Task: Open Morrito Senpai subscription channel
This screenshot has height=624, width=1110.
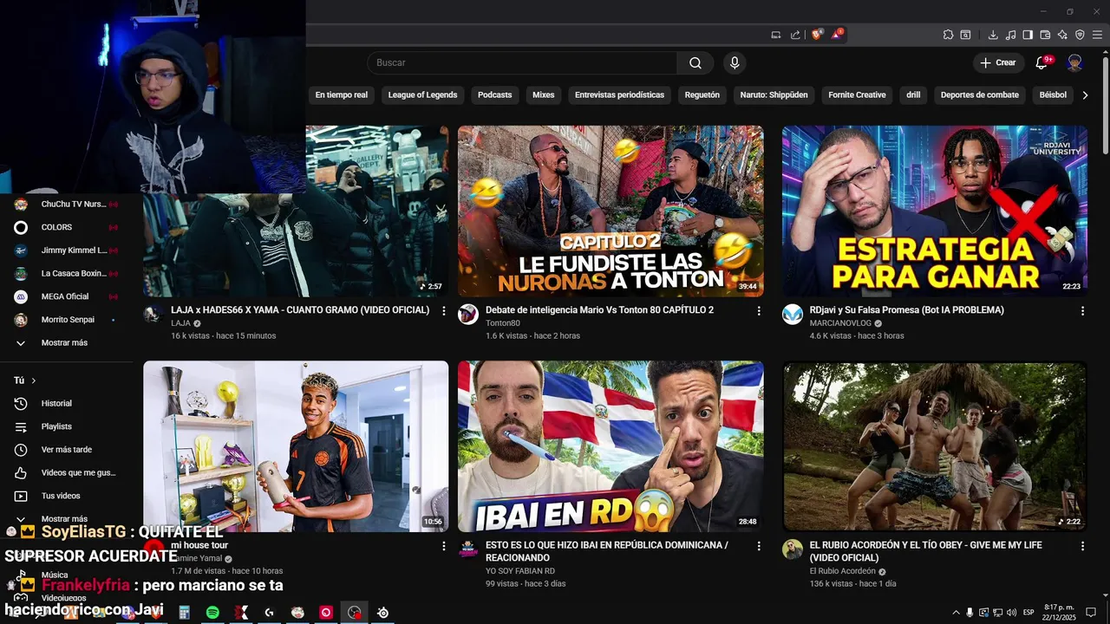Action: coord(65,320)
